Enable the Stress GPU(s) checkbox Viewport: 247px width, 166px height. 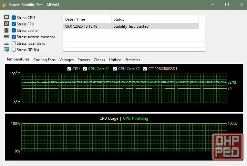pos(14,50)
